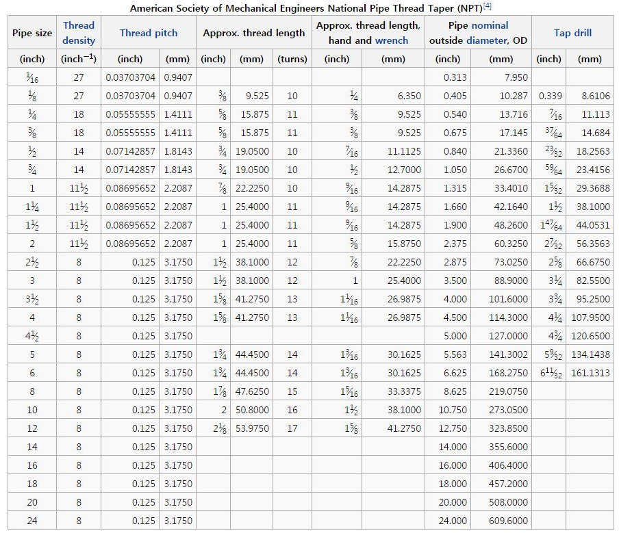Select the 11.1125 hand and wrench cell
The image size is (619, 533).
coord(393,151)
